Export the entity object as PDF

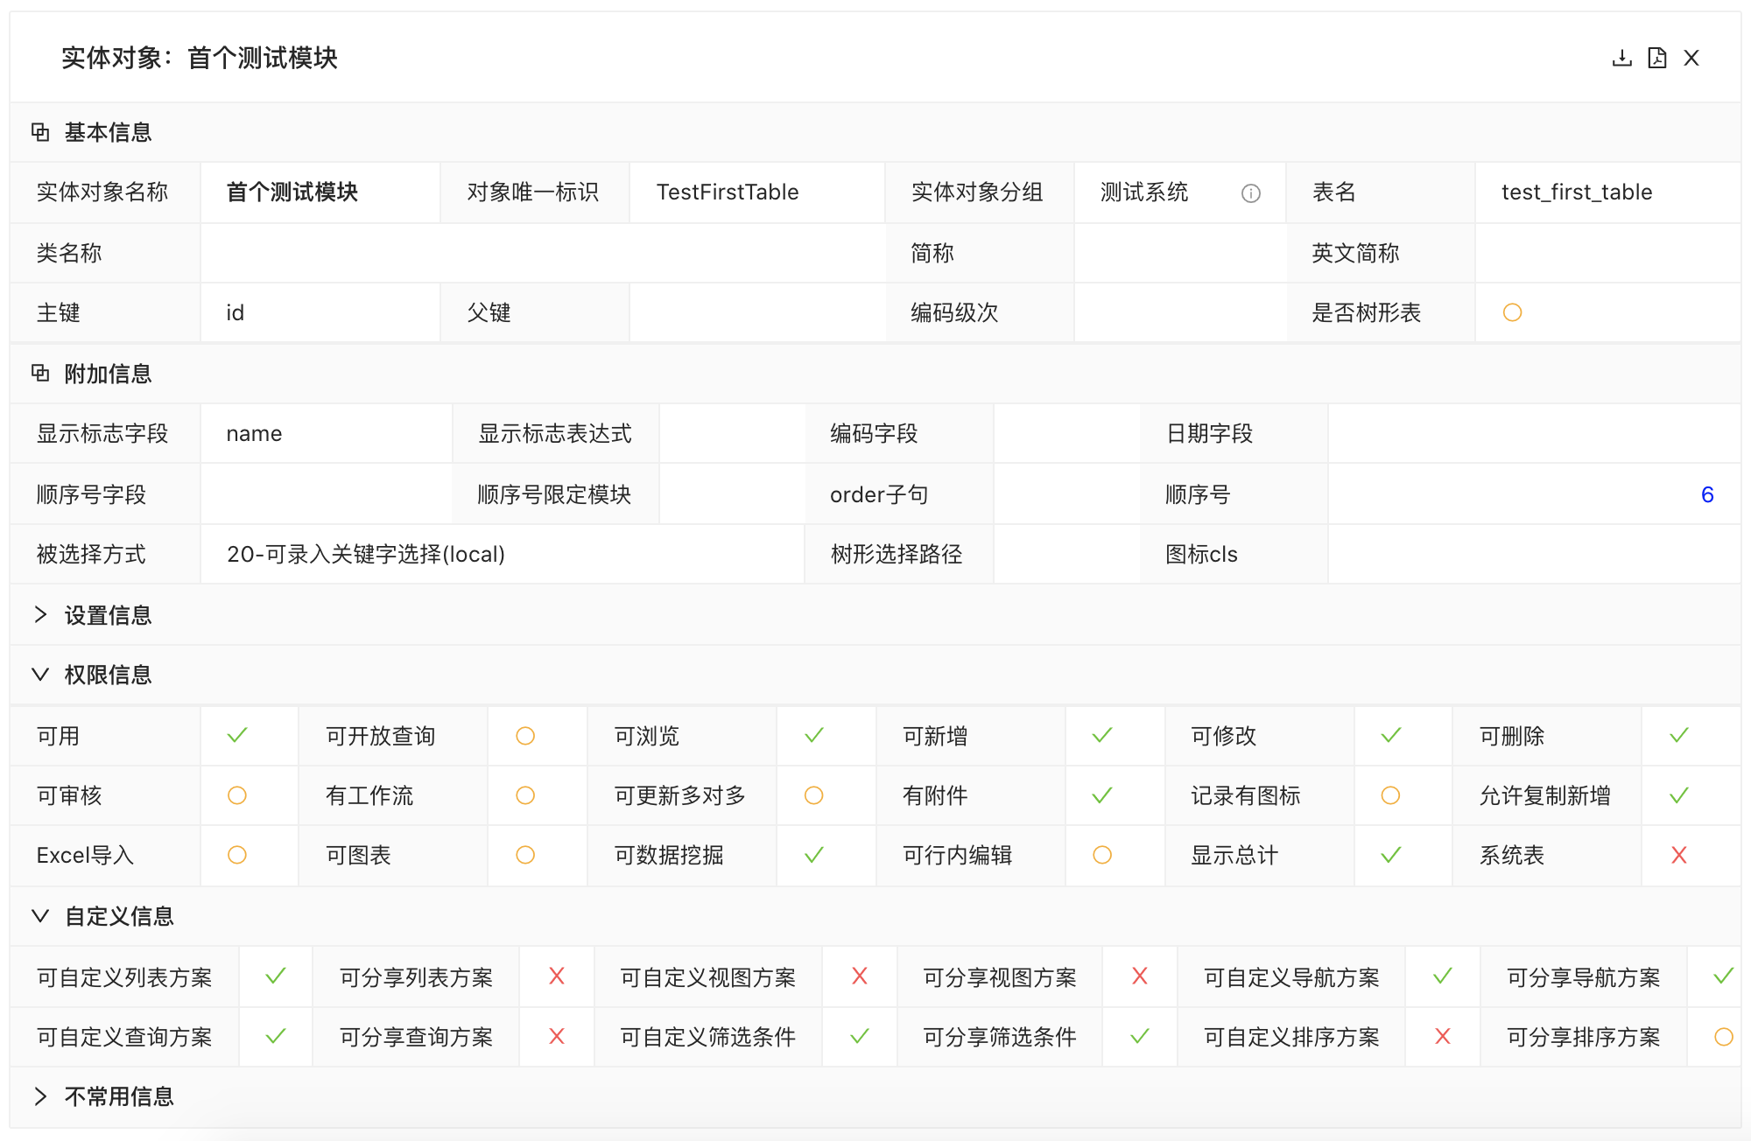[x=1656, y=58]
